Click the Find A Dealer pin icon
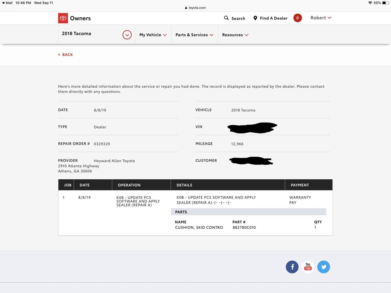This screenshot has height=293, width=391. (x=255, y=18)
